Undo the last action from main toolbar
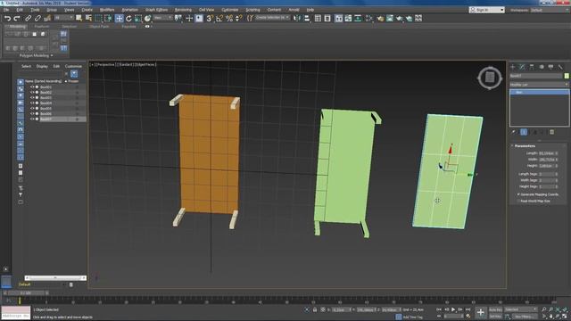This screenshot has height=321, width=571. click(x=8, y=18)
